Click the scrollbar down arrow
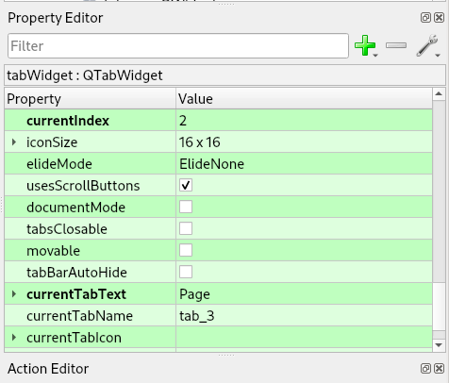This screenshot has width=449, height=383. pos(439,345)
